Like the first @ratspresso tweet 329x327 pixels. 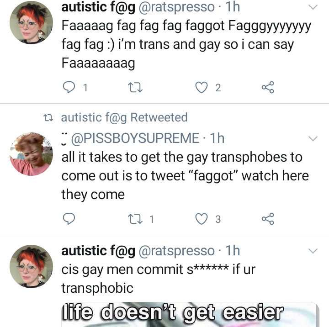point(202,88)
